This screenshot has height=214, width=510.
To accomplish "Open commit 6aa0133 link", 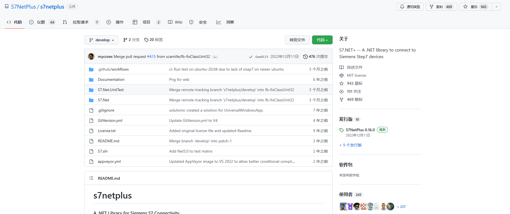I will pos(262,57).
